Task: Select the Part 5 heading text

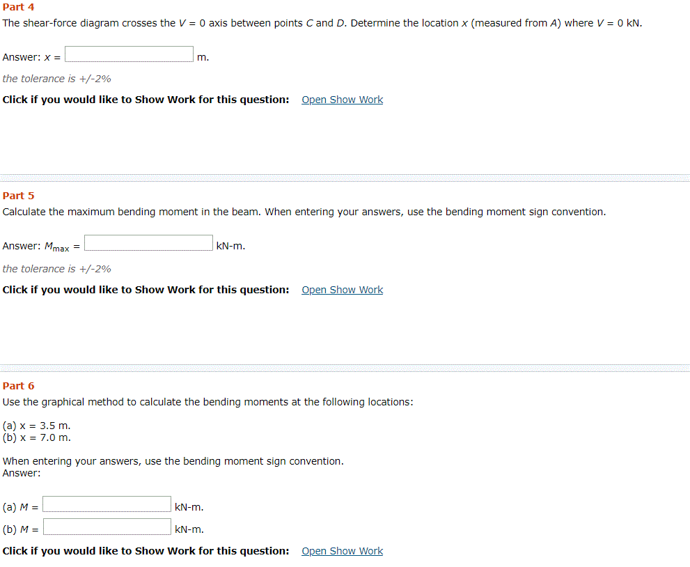Action: click(x=19, y=195)
